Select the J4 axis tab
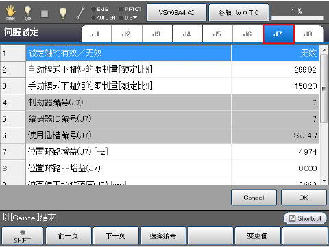The height and width of the screenshot is (247, 329). click(187, 34)
